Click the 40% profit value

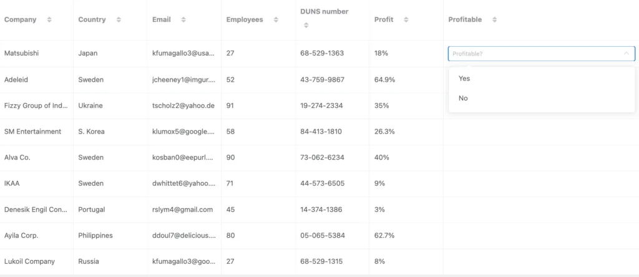382,158
